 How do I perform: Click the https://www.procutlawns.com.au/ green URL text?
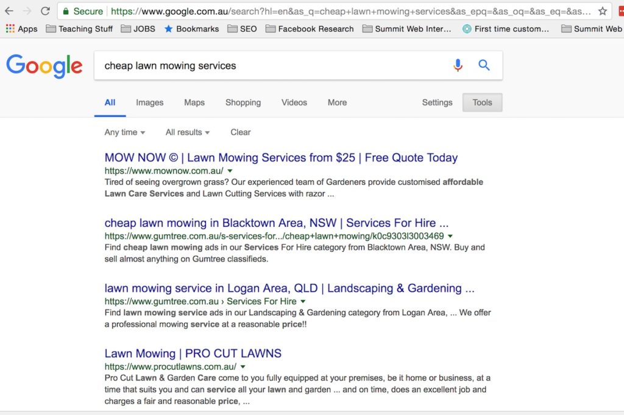tap(171, 367)
